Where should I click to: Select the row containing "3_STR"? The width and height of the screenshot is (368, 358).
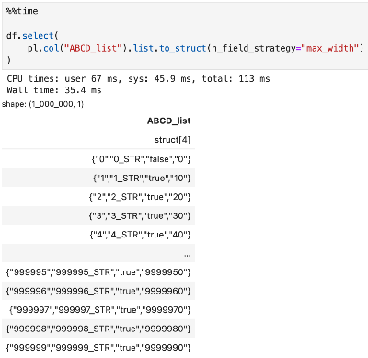(x=98, y=215)
